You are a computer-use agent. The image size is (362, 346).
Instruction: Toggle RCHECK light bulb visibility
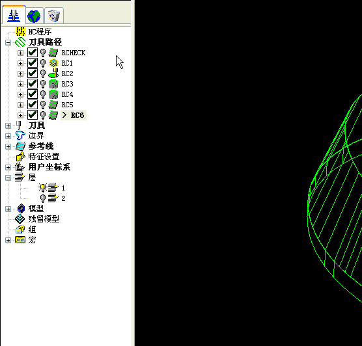coord(43,53)
